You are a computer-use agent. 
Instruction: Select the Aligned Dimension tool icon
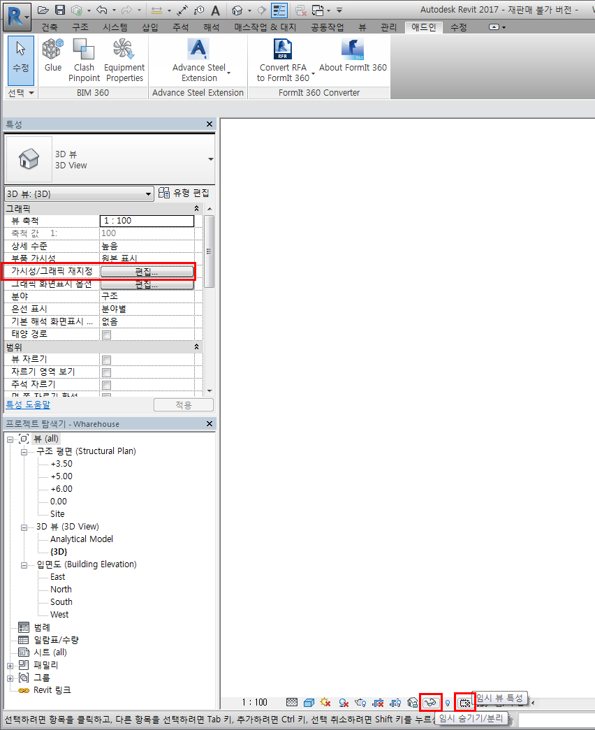click(182, 10)
